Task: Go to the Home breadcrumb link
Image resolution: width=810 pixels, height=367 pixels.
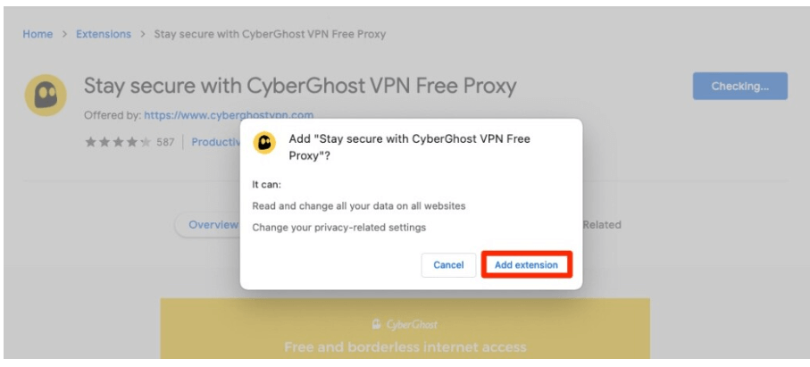Action: 38,34
